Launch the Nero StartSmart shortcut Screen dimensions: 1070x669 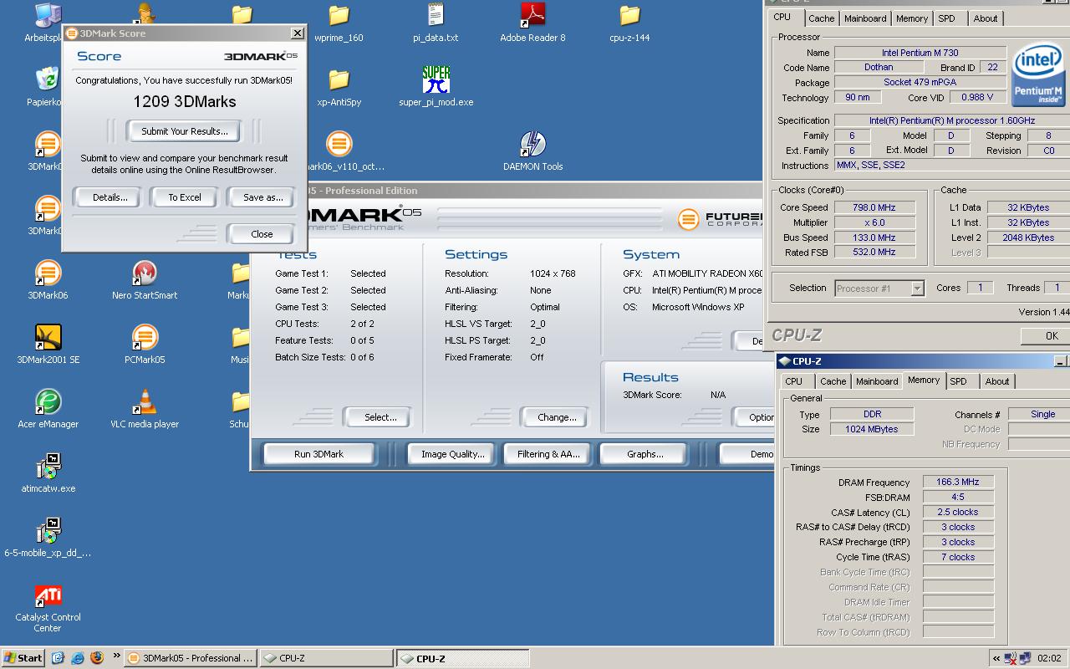[x=145, y=273]
